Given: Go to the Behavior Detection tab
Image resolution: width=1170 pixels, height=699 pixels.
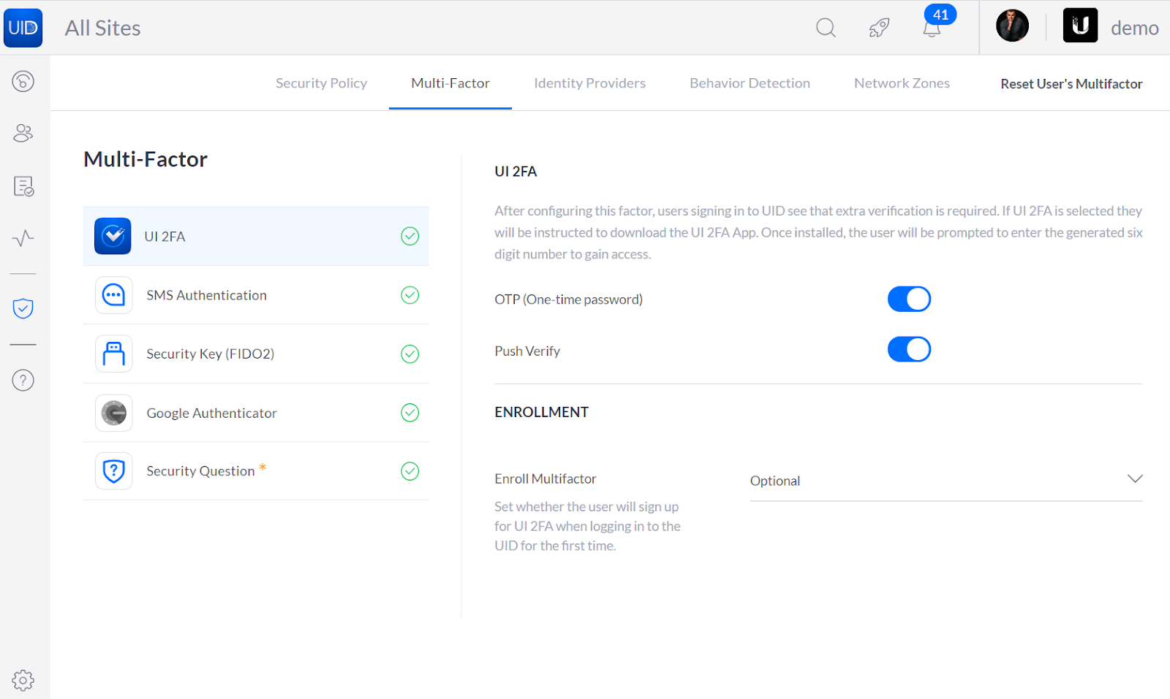Looking at the screenshot, I should [750, 83].
